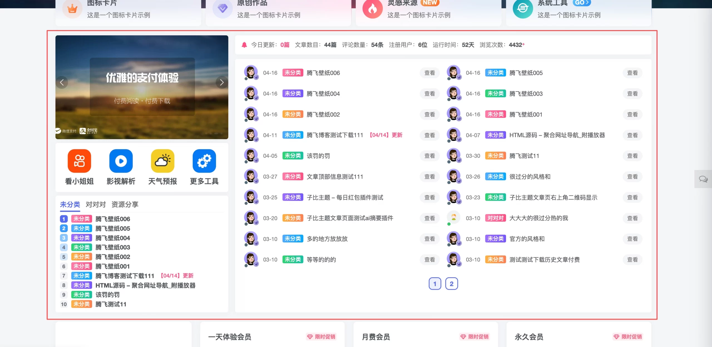Click the 评论数量 54条 statistic

tap(363, 45)
